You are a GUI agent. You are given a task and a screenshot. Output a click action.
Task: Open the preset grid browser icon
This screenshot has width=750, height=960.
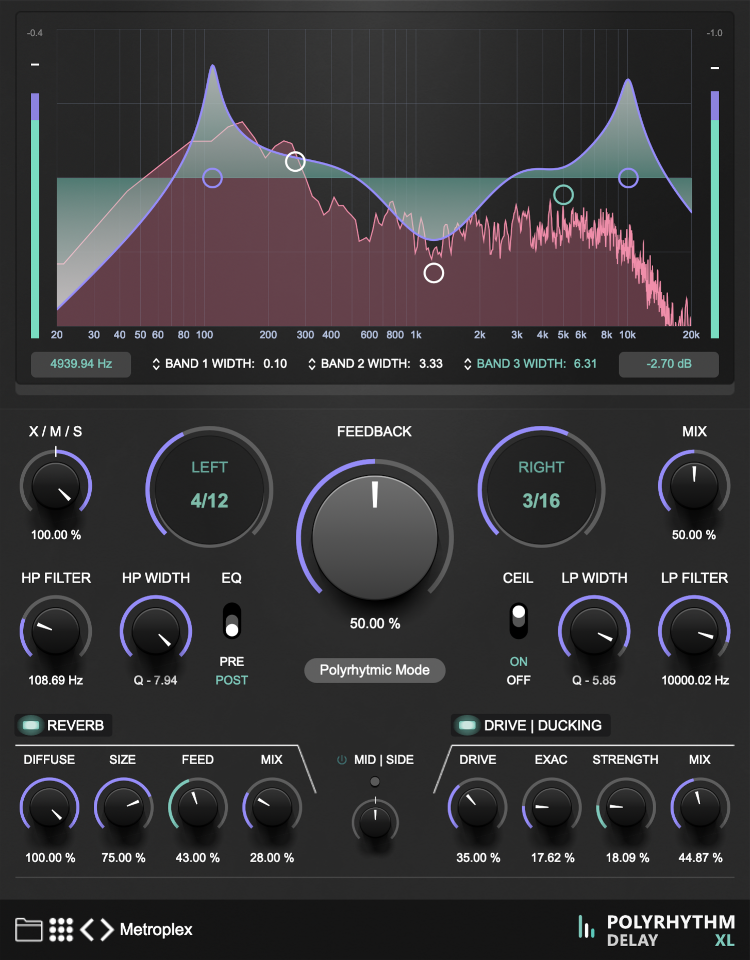(x=61, y=930)
